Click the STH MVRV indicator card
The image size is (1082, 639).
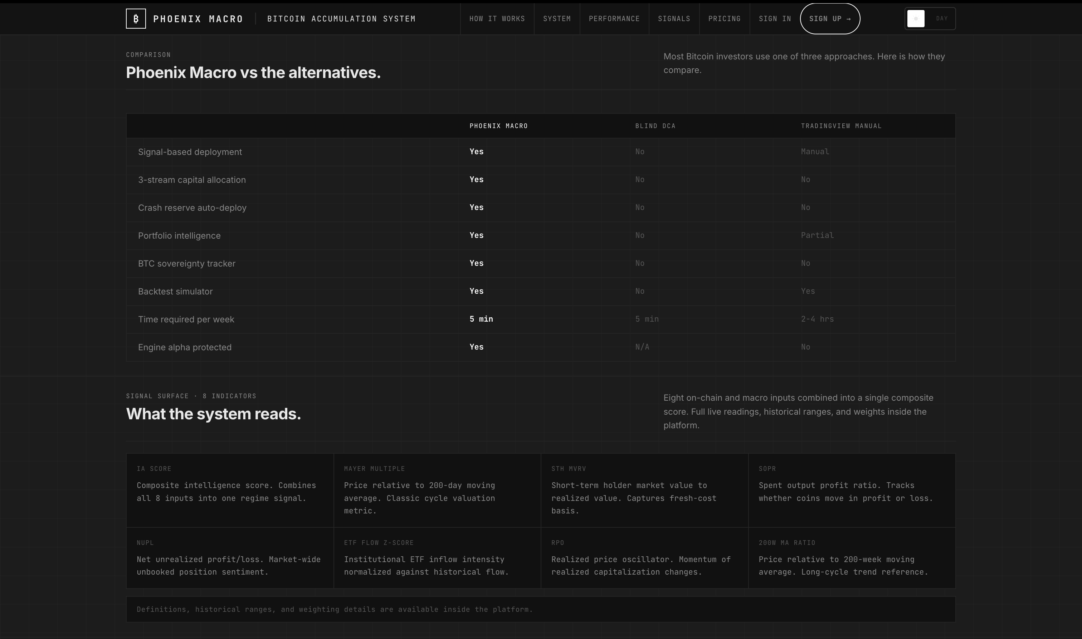point(644,491)
